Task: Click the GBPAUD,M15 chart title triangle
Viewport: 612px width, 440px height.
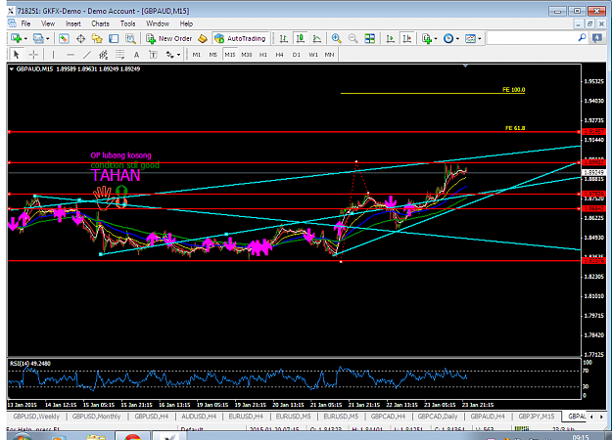Action: point(12,69)
